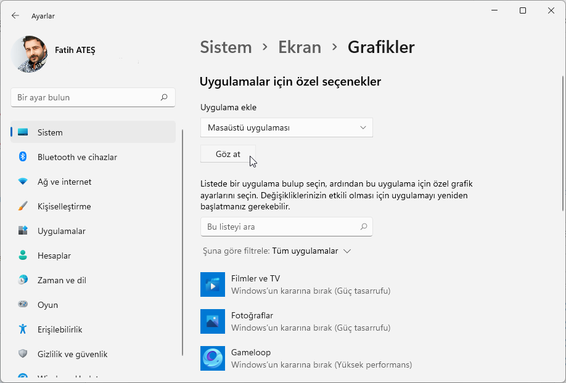Image resolution: width=566 pixels, height=383 pixels.
Task: Open Bluetooth ve cihazlar settings
Action: [x=93, y=157]
